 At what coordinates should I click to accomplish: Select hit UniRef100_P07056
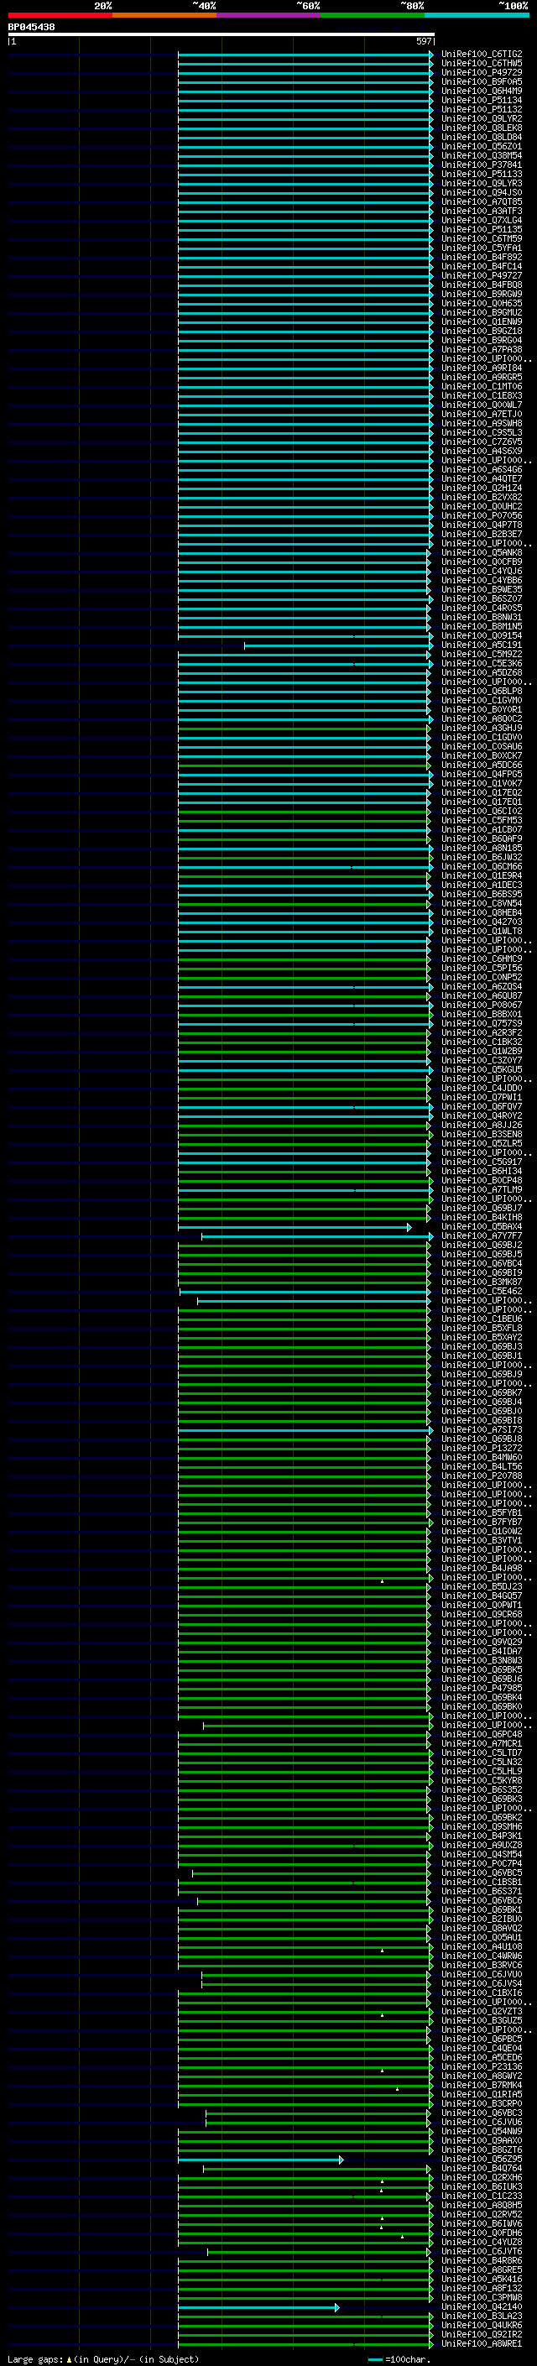[481, 516]
